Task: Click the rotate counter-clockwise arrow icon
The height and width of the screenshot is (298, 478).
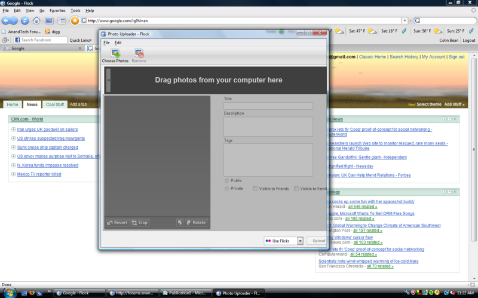Action: 180,222
